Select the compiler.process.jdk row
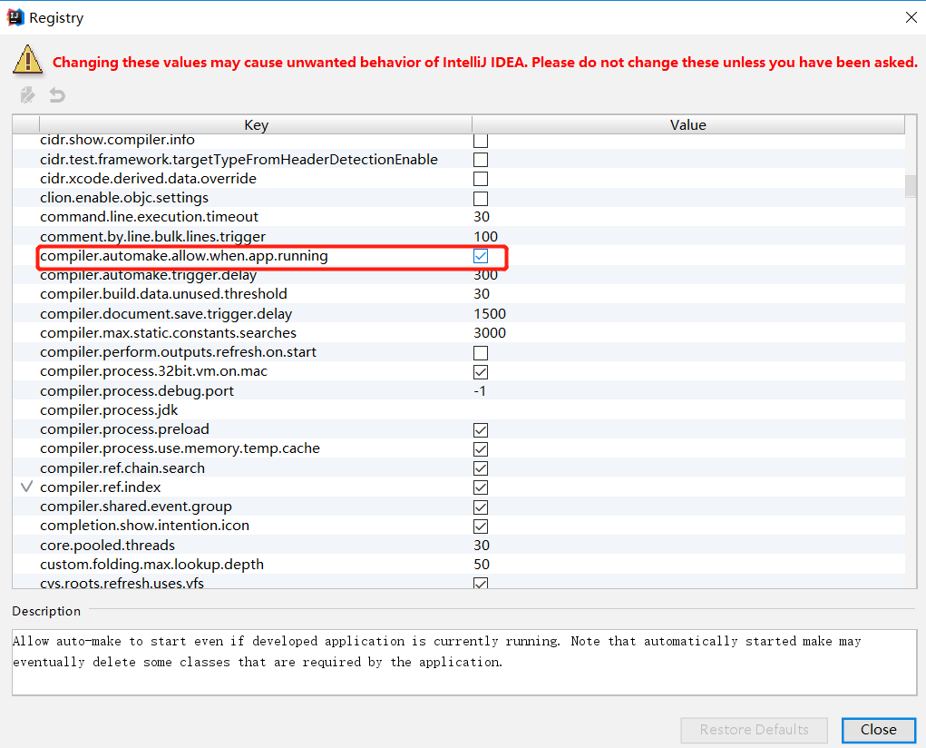Viewport: 926px width, 748px height. point(459,409)
